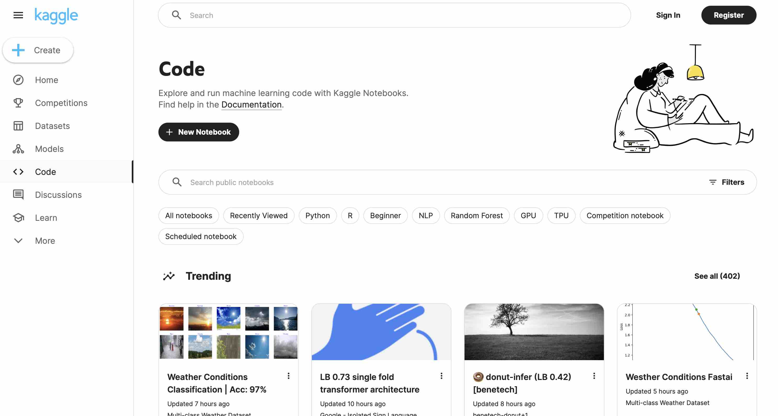Click the New Notebook button

[198, 132]
